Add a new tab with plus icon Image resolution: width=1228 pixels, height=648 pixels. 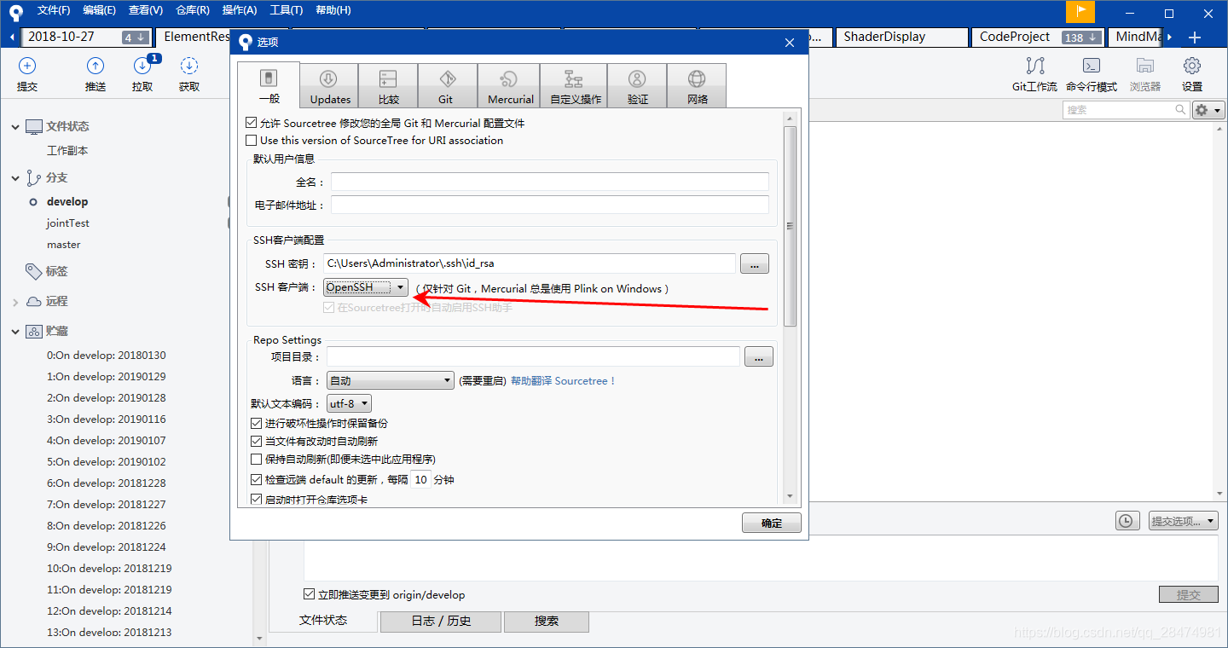click(x=1195, y=38)
